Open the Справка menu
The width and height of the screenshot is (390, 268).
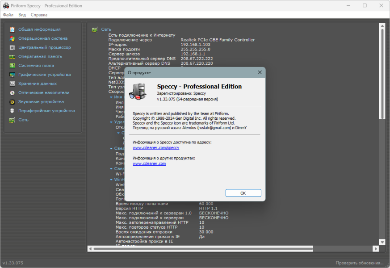[x=39, y=15]
